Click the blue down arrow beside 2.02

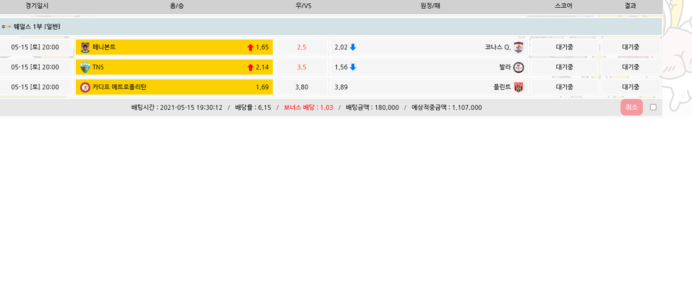353,47
